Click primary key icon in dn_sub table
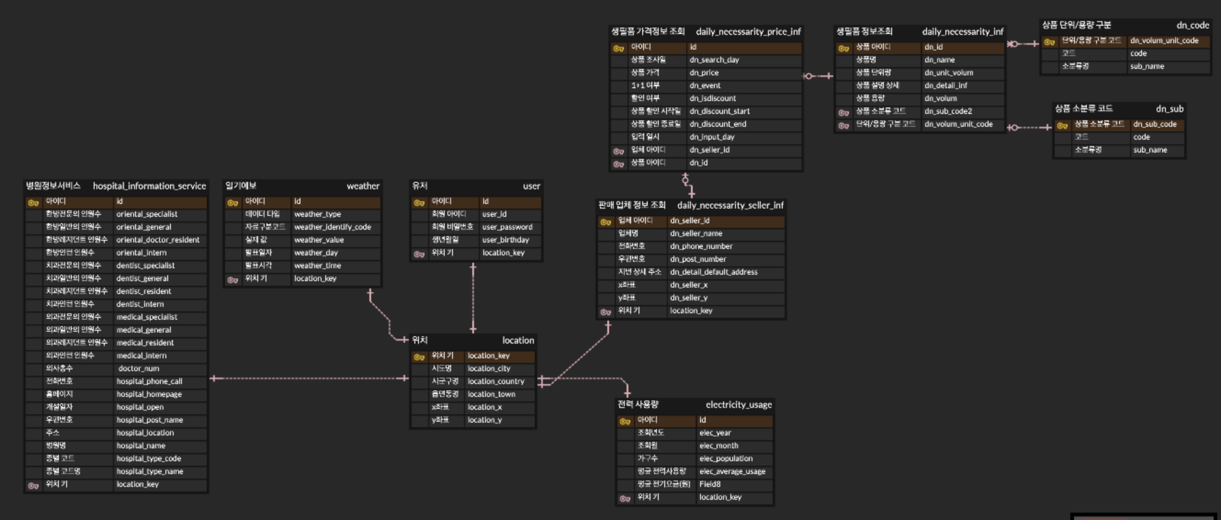The height and width of the screenshot is (520, 1221). pos(1062,125)
